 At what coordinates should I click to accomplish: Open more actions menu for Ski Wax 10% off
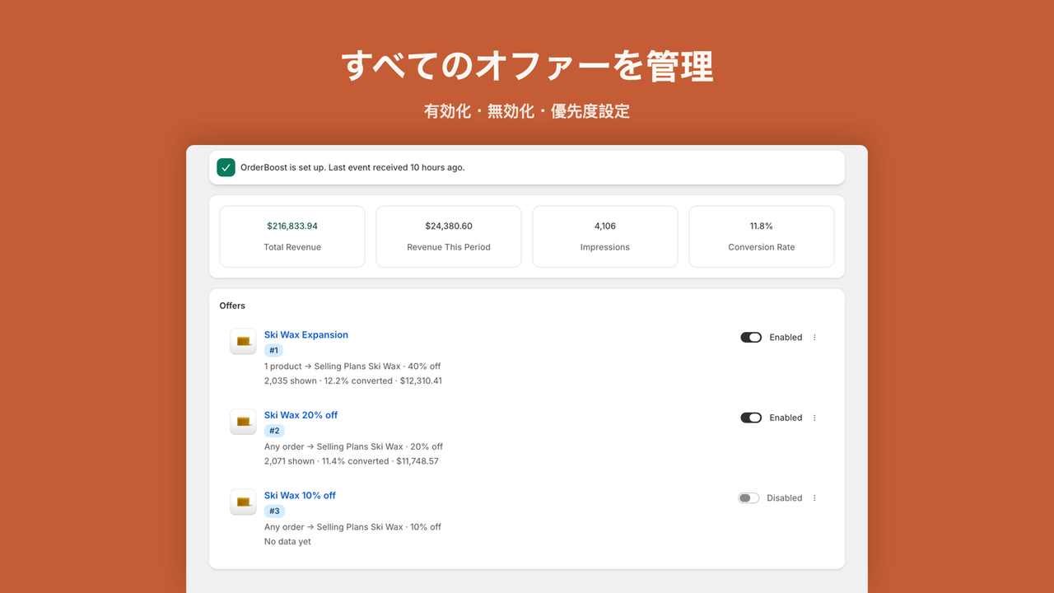814,498
